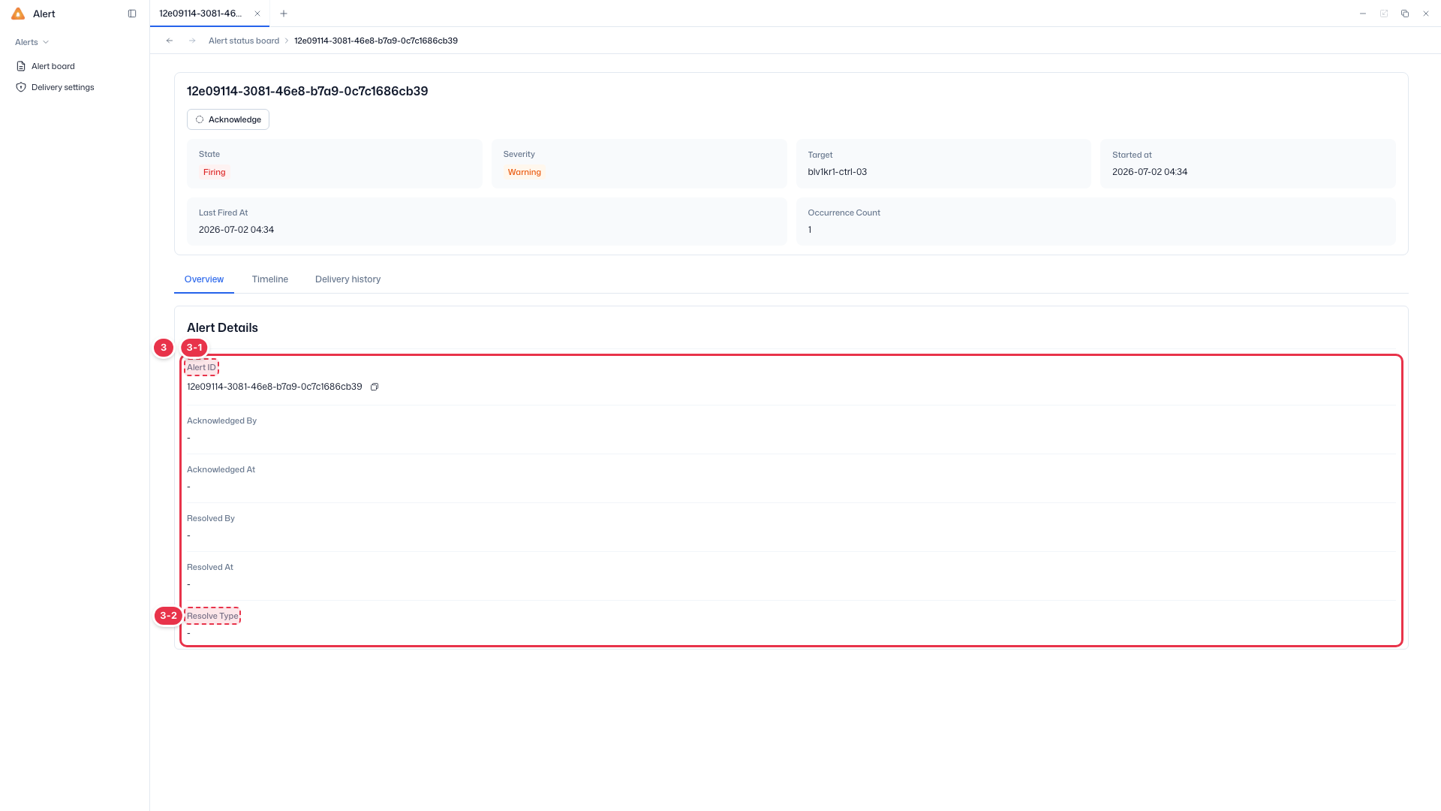Open a new tab with plus icon
1441x811 pixels.
pyautogui.click(x=284, y=14)
